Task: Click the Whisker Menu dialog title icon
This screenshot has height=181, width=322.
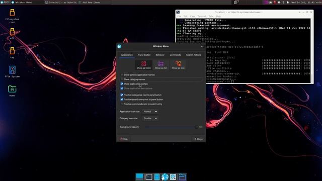Action: click(x=119, y=46)
